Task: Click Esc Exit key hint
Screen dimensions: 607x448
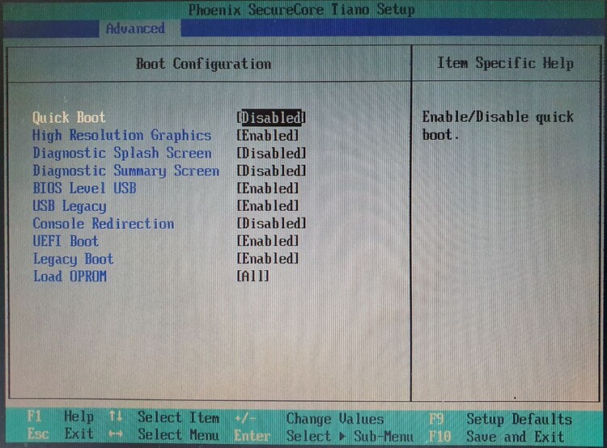Action: click(61, 434)
